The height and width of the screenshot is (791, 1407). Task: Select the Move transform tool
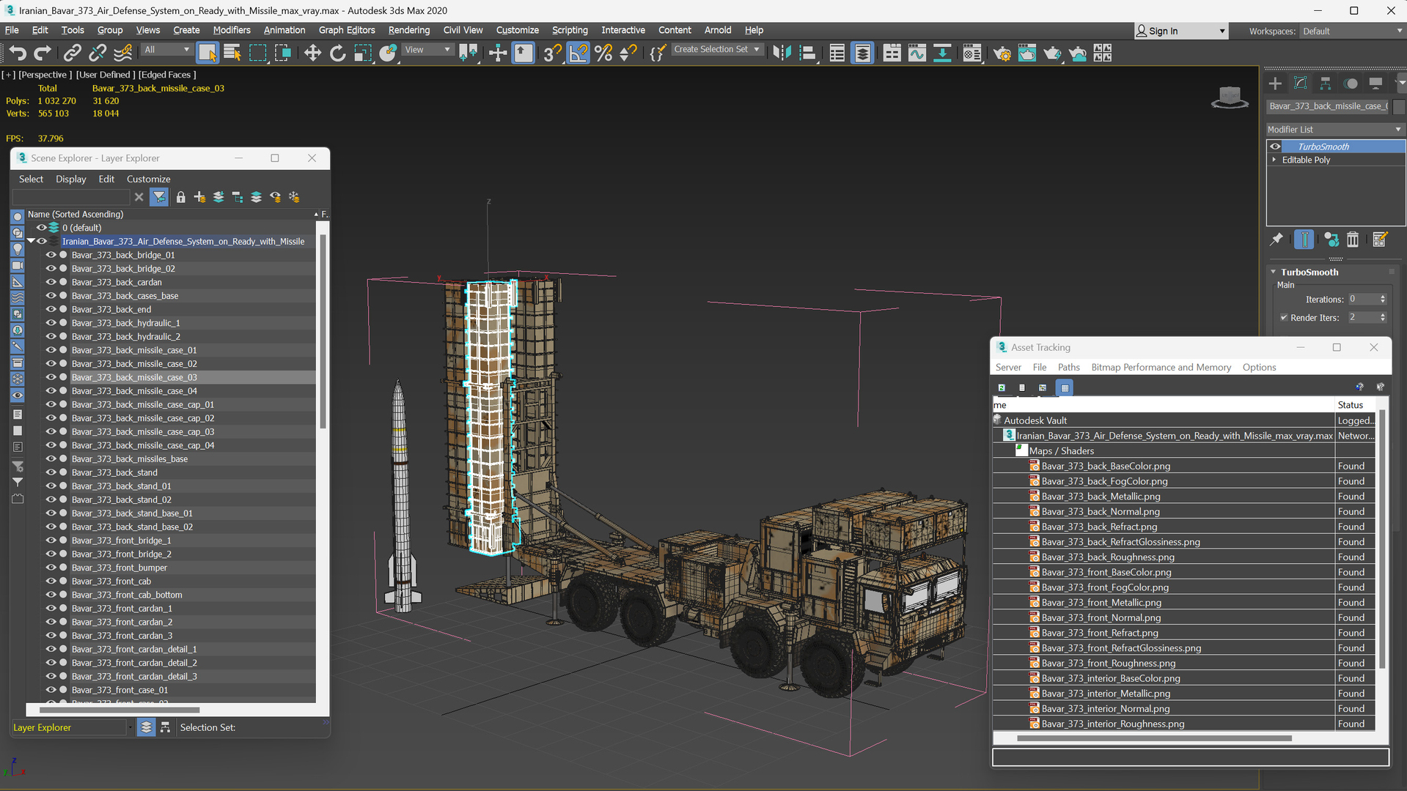click(312, 53)
